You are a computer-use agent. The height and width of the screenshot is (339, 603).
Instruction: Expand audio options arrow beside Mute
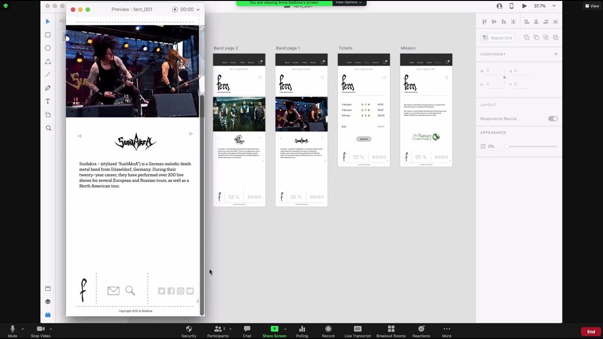coord(23,329)
